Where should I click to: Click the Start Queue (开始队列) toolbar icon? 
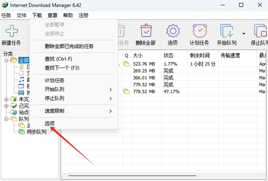pos(226,31)
